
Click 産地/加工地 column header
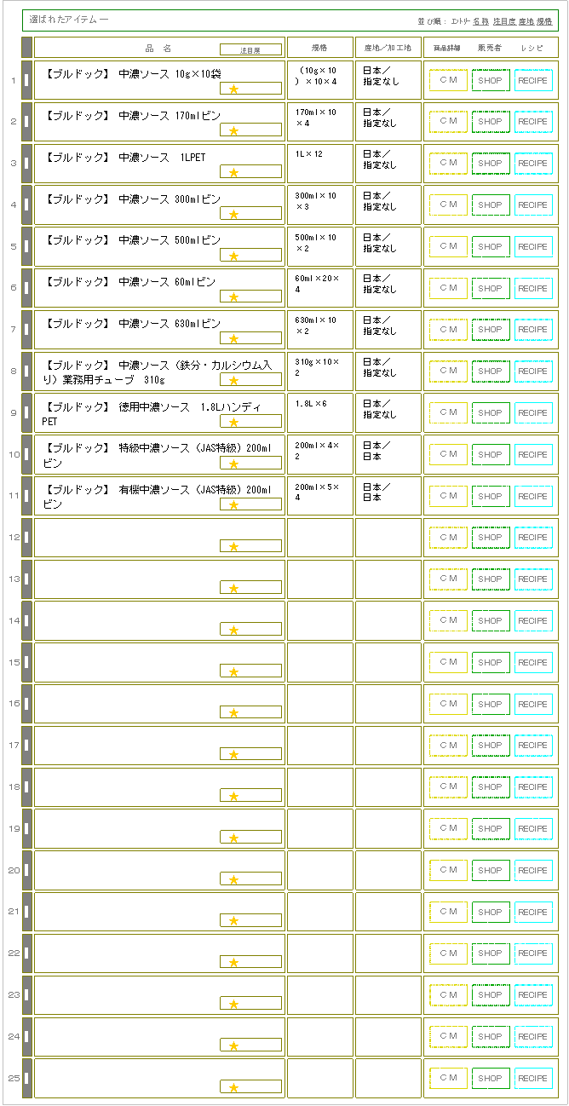click(x=388, y=48)
